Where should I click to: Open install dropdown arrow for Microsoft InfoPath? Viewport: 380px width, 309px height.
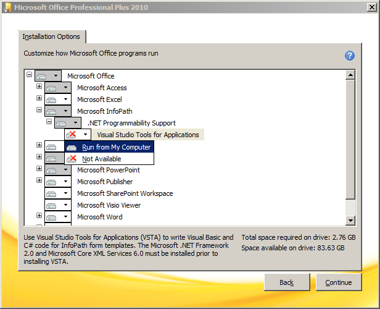[x=65, y=111]
